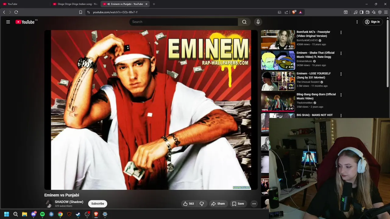Open options menu for BIG SHAQ video
This screenshot has width=390, height=219.
tap(341, 116)
